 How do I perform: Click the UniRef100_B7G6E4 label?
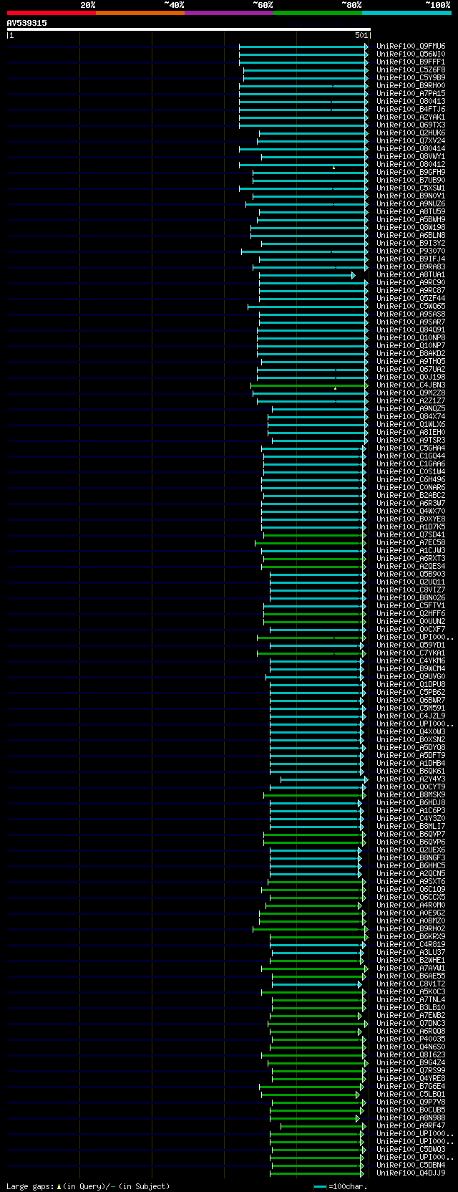click(x=411, y=1086)
